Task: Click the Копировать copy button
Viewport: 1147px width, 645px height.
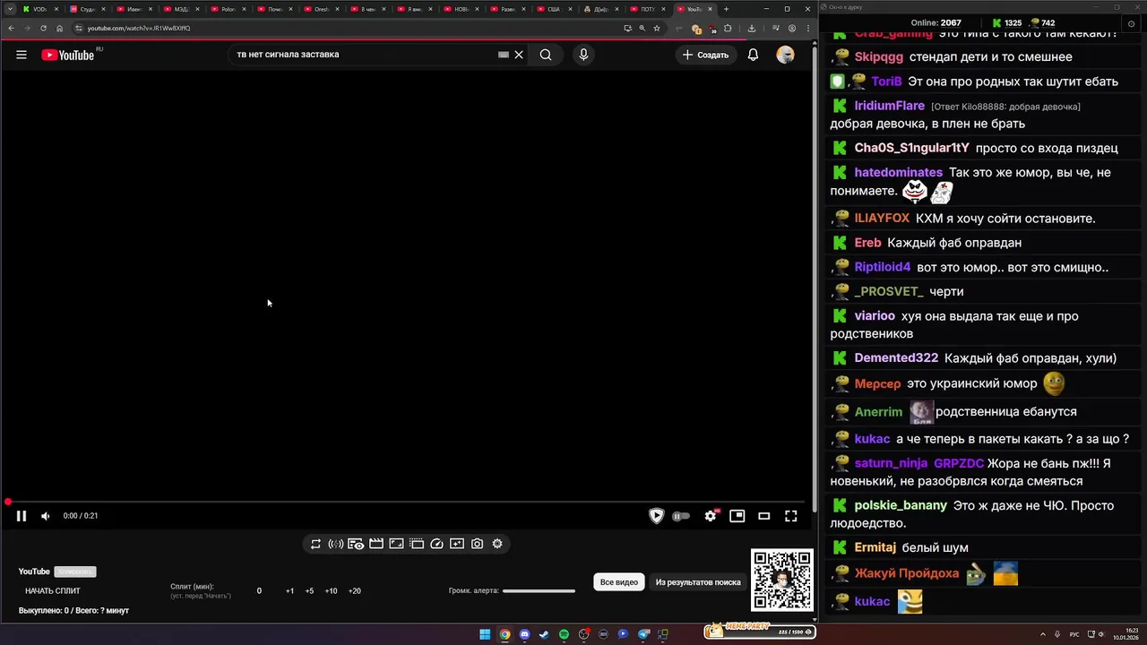Action: pos(74,572)
